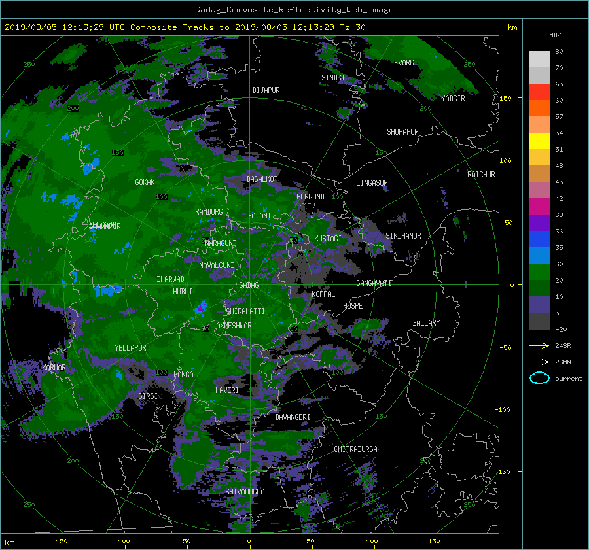Click the RAMDURG city label
Screen dimensions: 589x550
209,212
